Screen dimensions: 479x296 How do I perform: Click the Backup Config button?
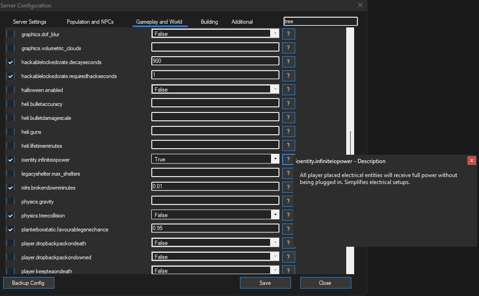coord(28,283)
